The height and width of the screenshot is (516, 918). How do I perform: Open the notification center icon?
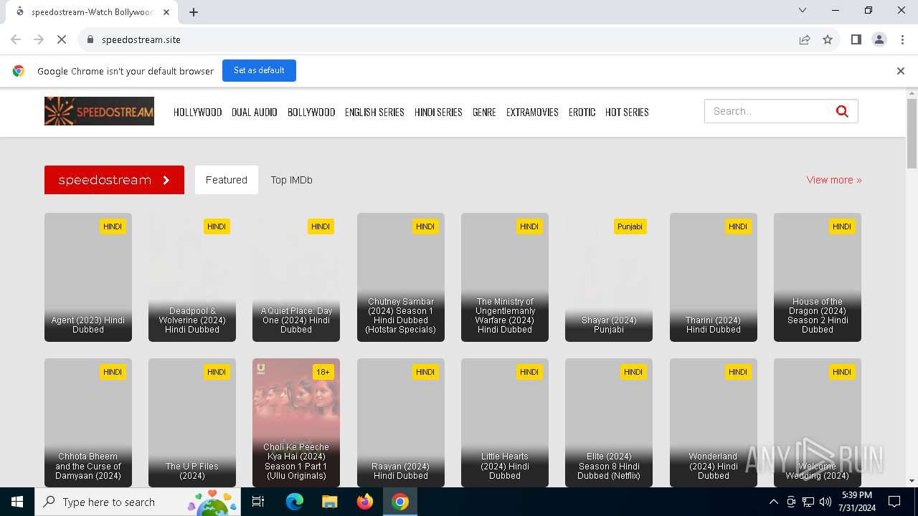pyautogui.click(x=894, y=502)
